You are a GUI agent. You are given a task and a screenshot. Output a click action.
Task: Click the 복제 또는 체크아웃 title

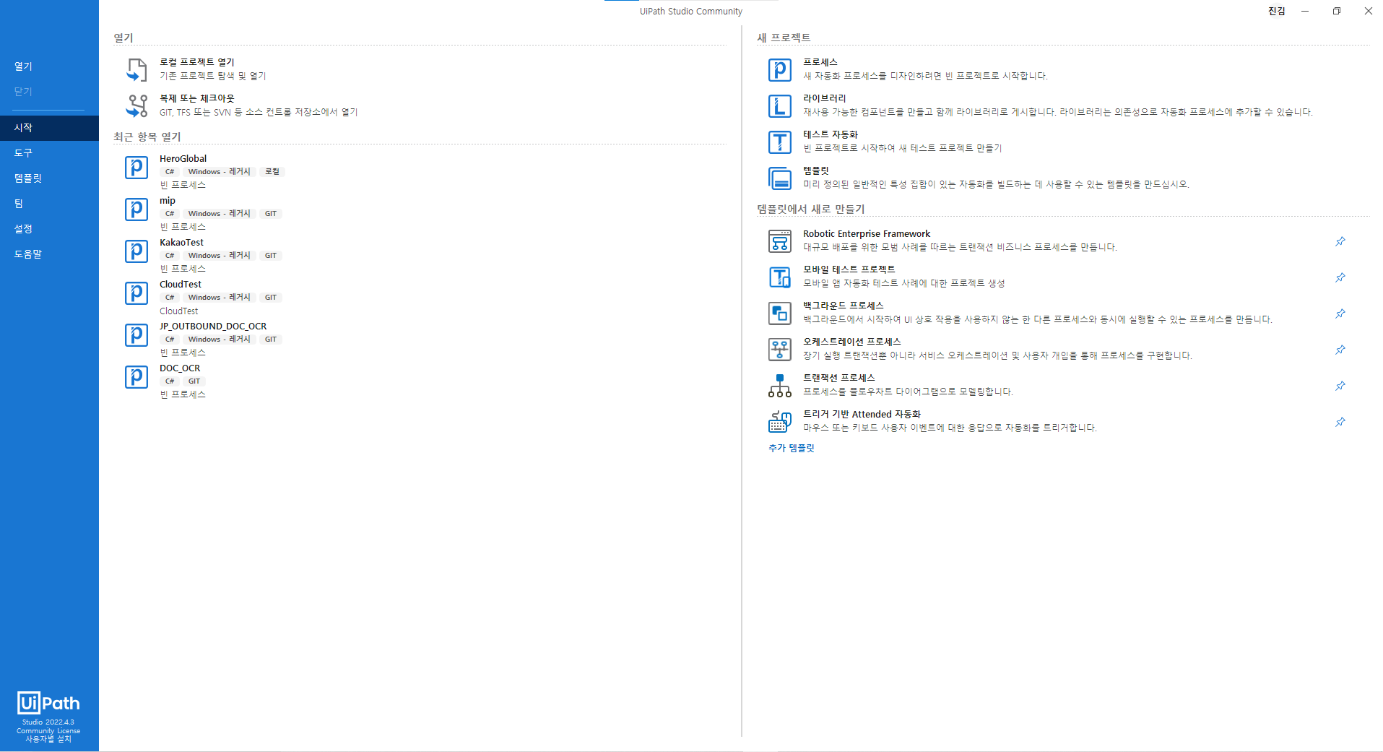(196, 98)
